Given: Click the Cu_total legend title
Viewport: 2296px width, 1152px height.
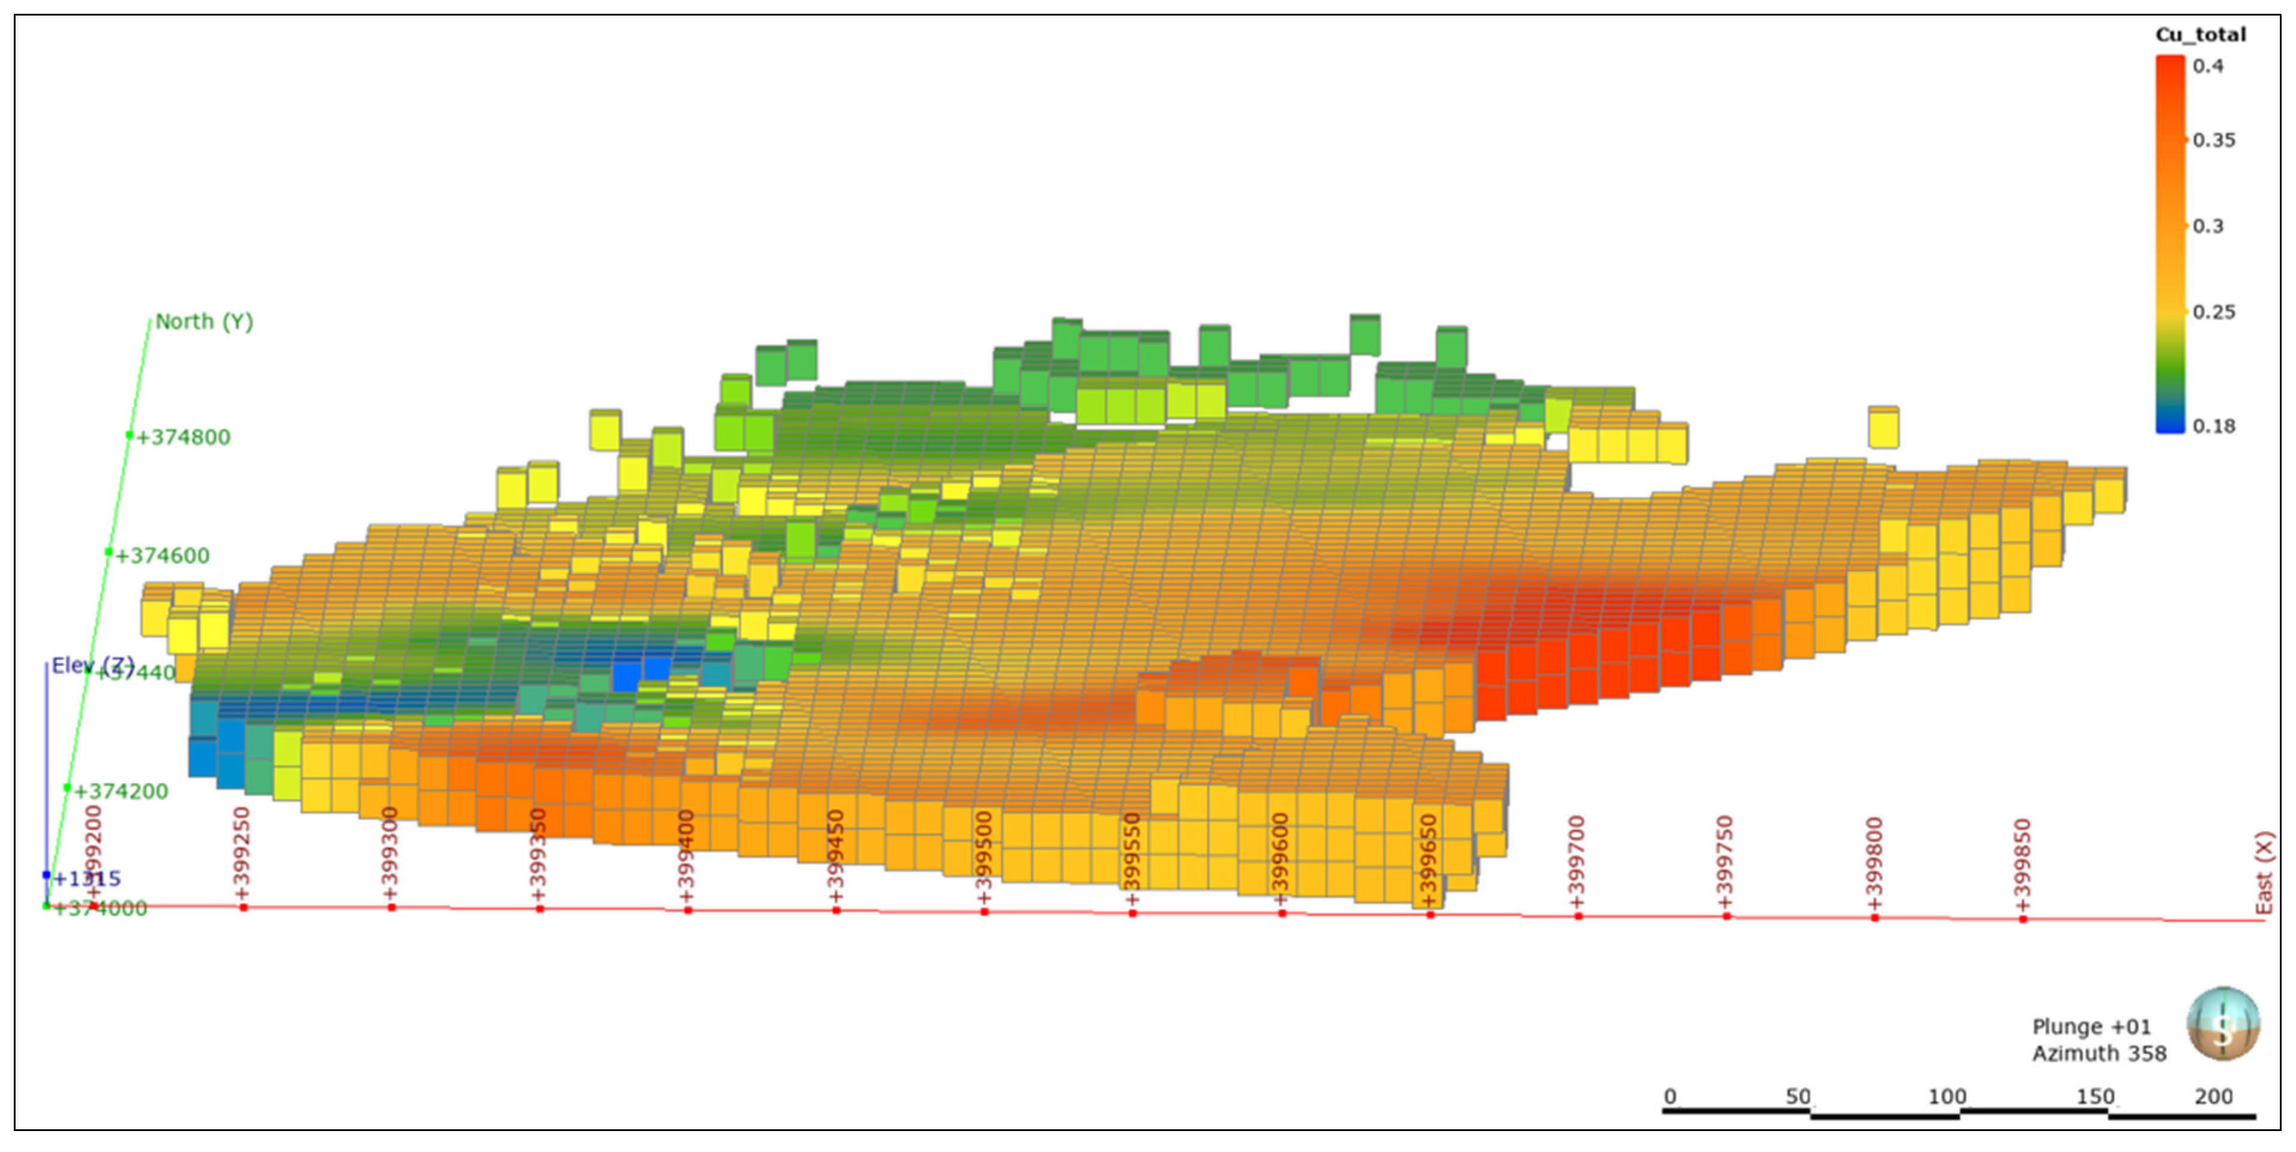Looking at the screenshot, I should [2200, 35].
